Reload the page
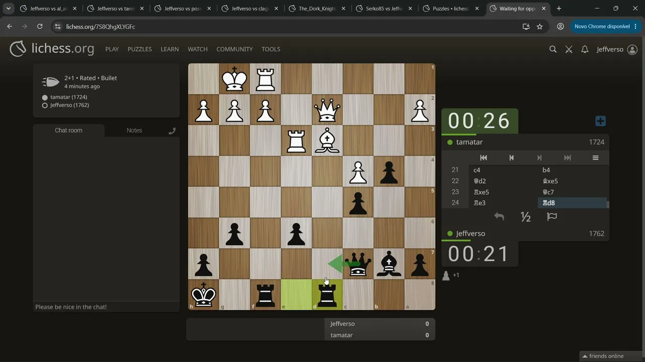Viewport: 645px width, 362px height. [x=40, y=27]
